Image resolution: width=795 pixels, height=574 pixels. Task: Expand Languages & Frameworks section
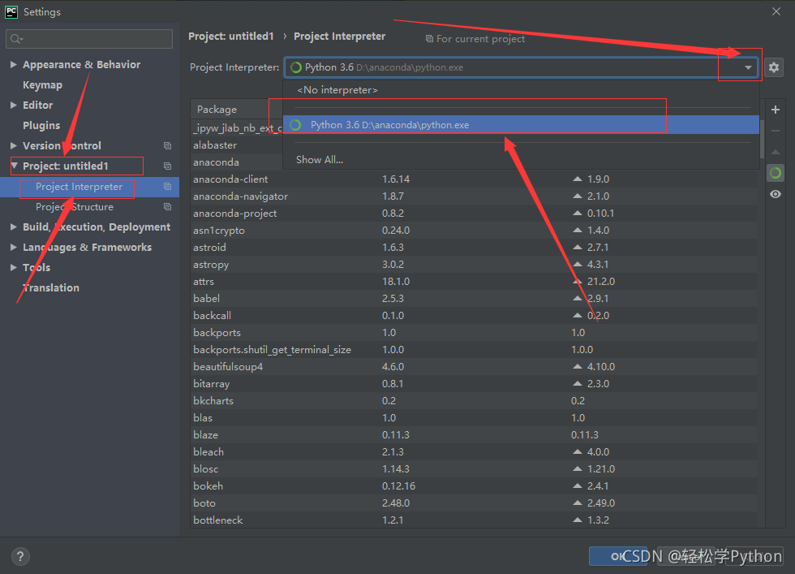(14, 247)
